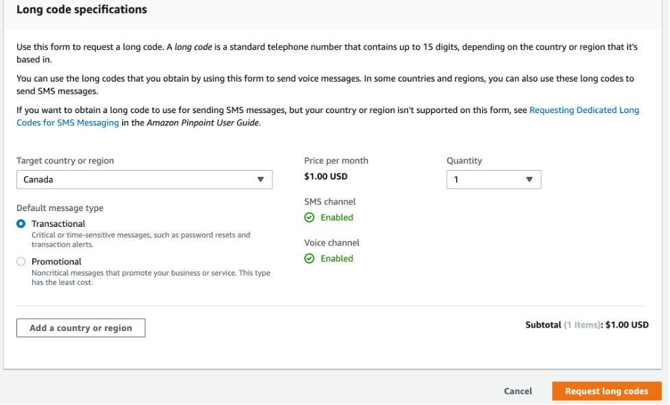Image resolution: width=670 pixels, height=405 pixels.
Task: Open the Quantity combo box showing 1
Action: click(x=493, y=180)
